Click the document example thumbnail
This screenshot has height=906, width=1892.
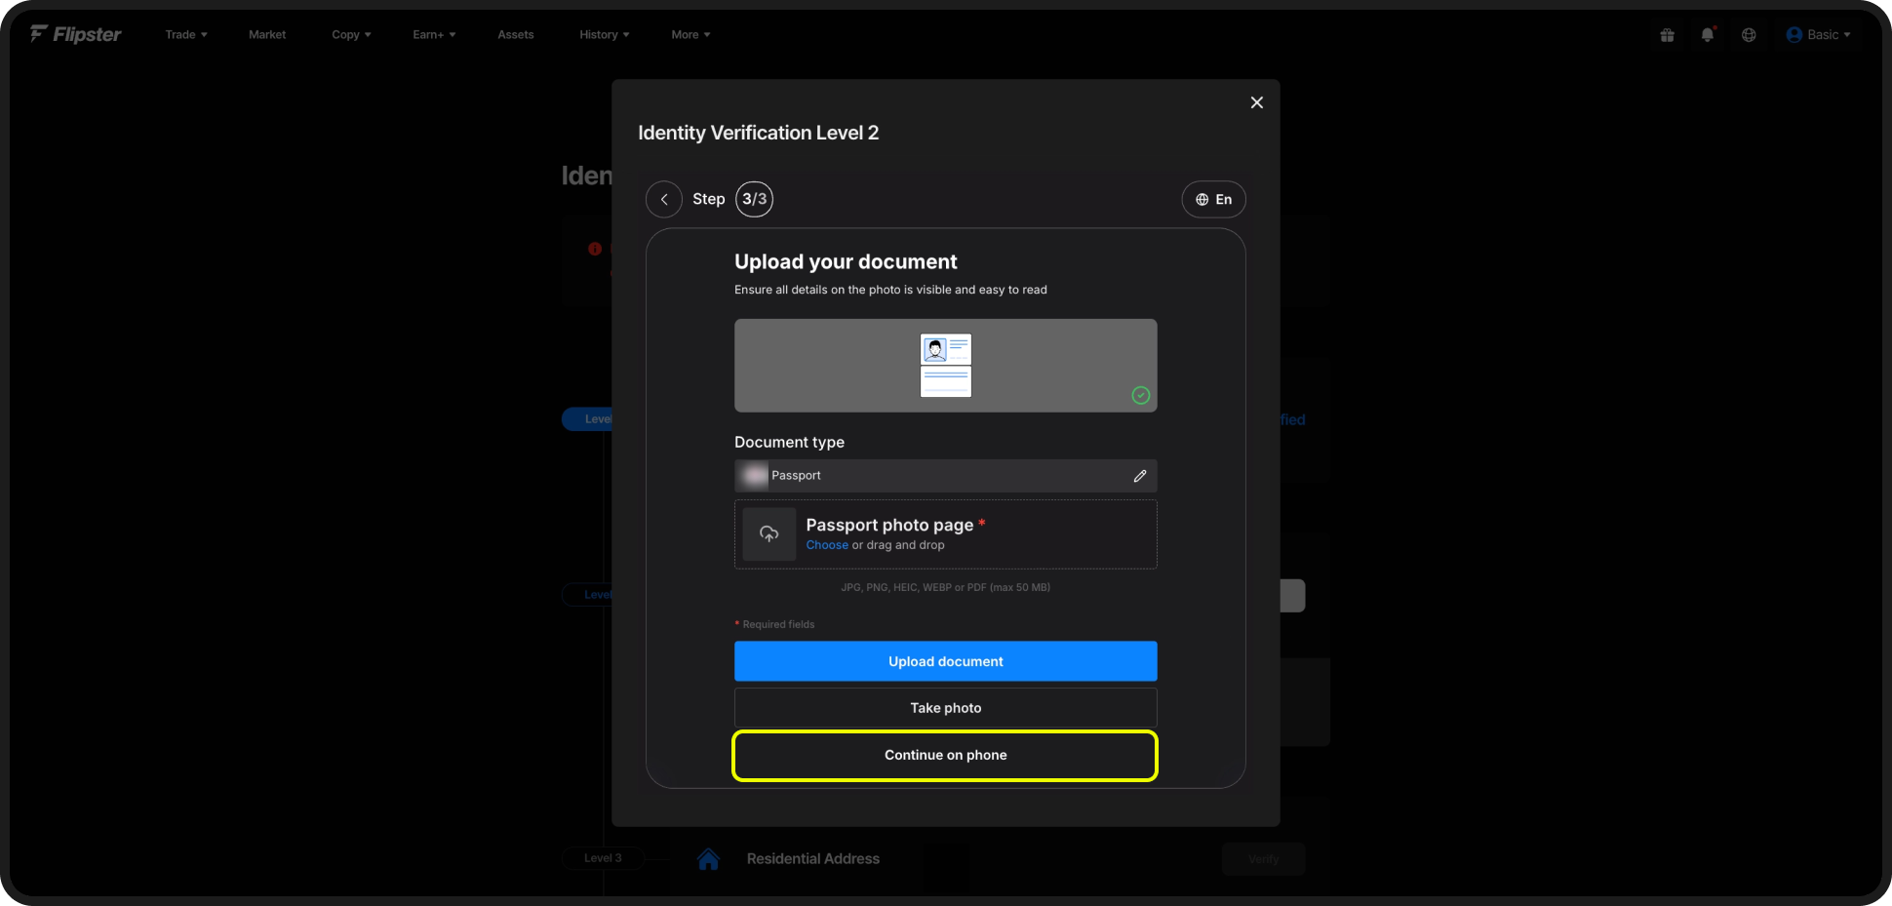pyautogui.click(x=946, y=366)
